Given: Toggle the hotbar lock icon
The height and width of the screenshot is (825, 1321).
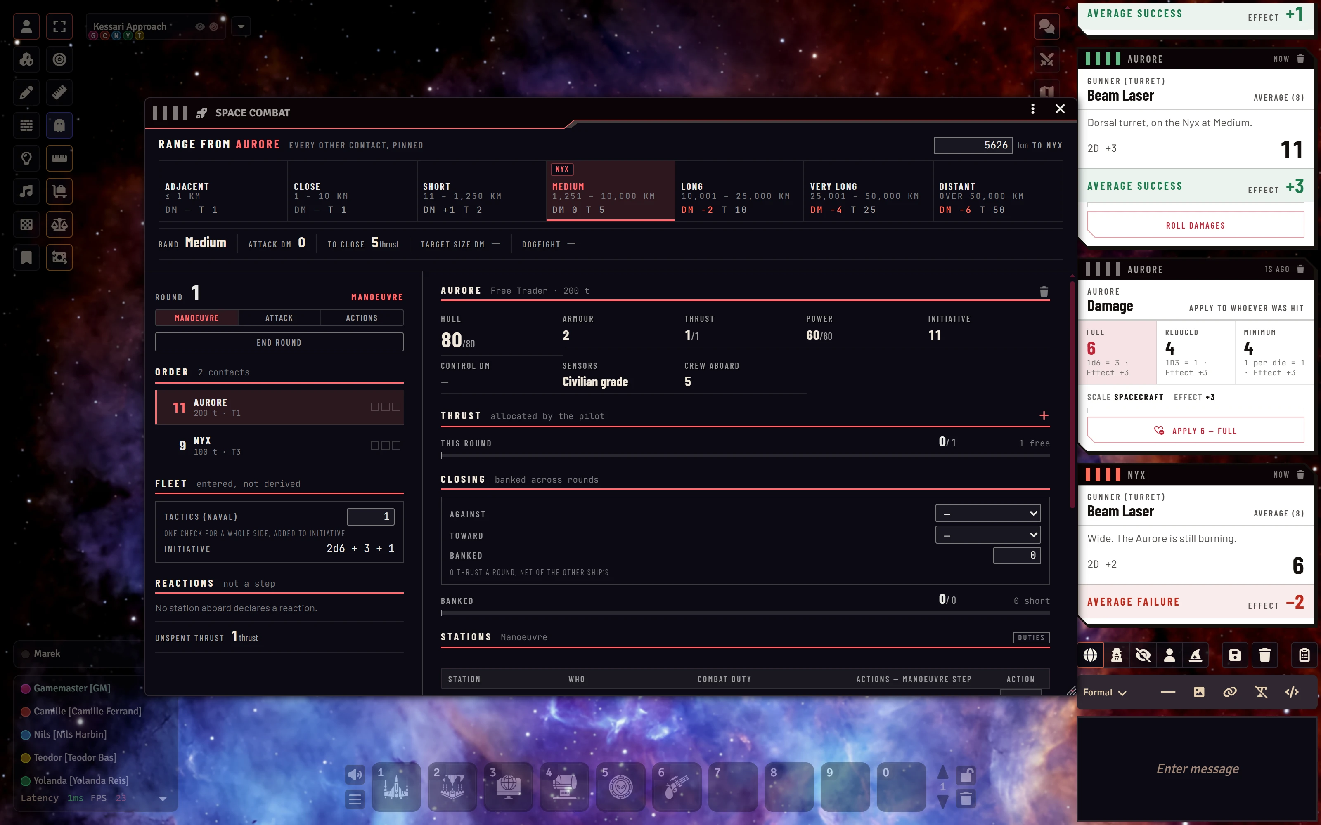Looking at the screenshot, I should click(966, 775).
